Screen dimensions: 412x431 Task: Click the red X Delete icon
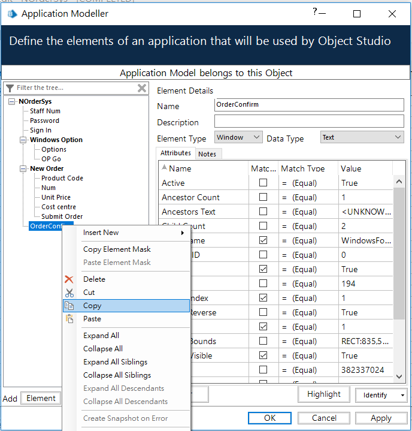(69, 279)
